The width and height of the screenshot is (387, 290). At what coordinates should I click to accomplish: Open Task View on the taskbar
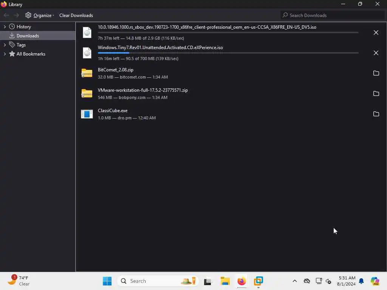(x=207, y=281)
